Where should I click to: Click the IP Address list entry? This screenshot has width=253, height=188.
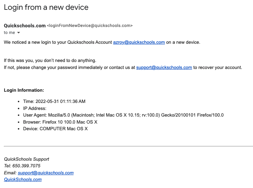pos(35,109)
